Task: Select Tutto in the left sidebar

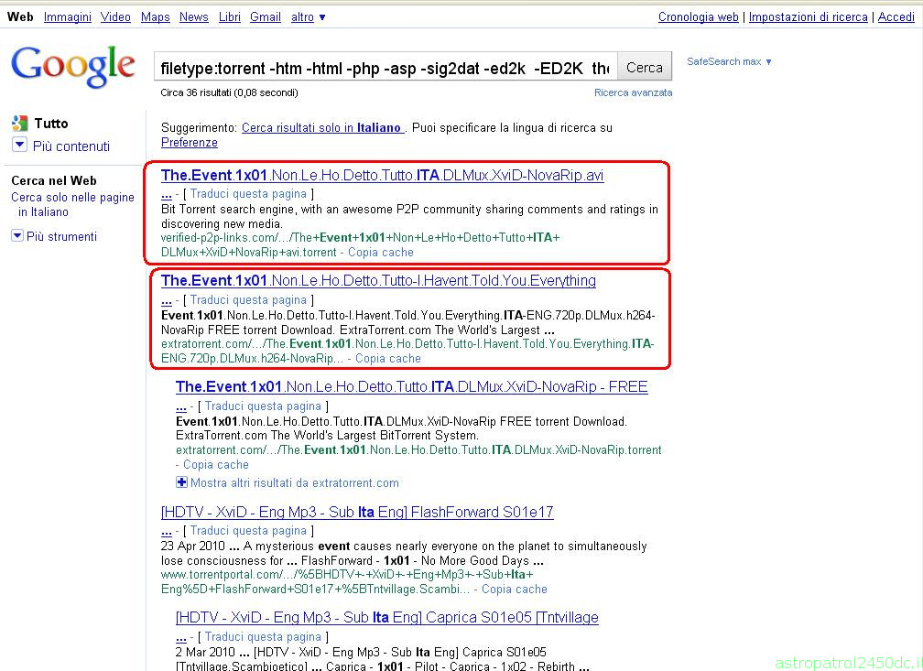Action: click(51, 124)
